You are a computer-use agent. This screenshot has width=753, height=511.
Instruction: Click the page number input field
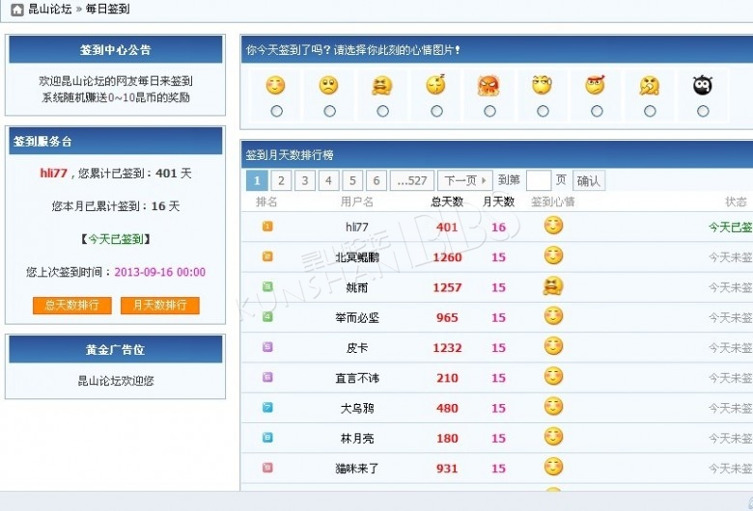538,180
